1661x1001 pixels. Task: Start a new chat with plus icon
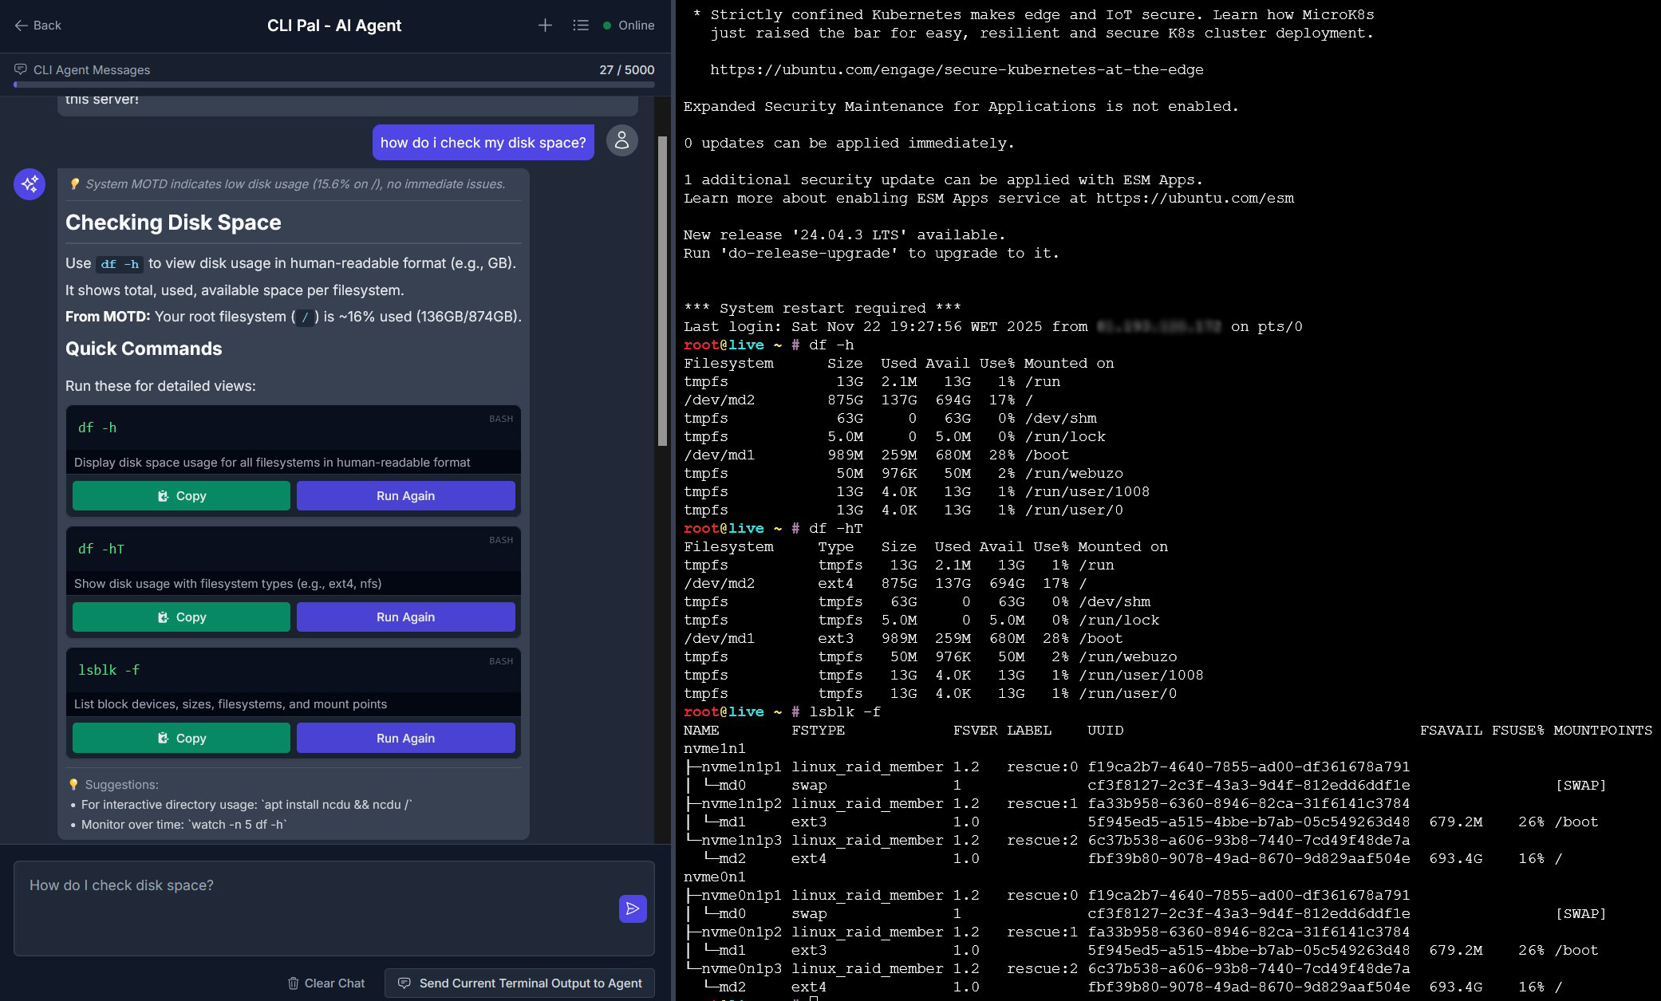(545, 26)
